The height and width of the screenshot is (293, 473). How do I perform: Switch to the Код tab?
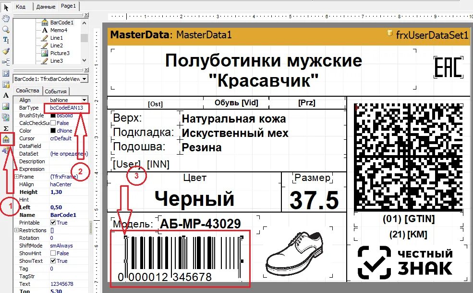21,6
